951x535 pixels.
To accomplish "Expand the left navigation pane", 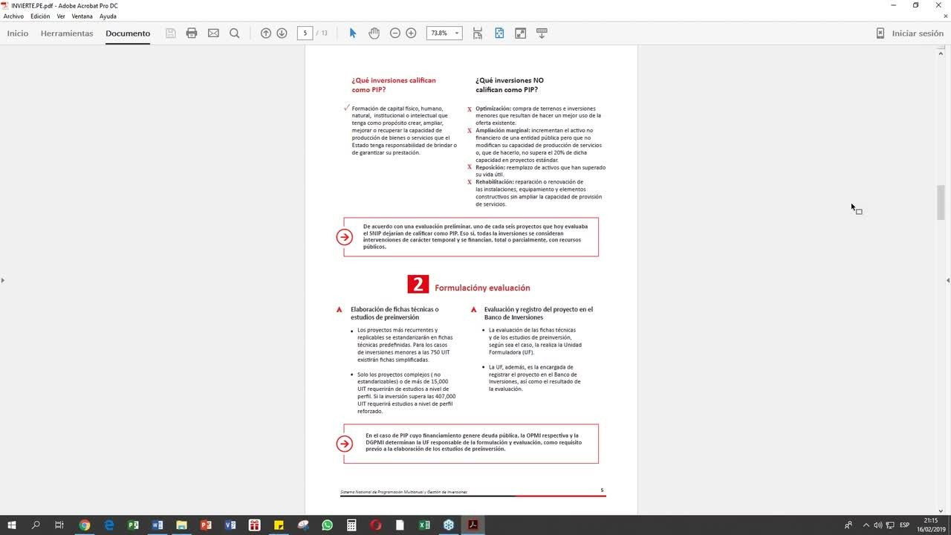I will tap(3, 280).
